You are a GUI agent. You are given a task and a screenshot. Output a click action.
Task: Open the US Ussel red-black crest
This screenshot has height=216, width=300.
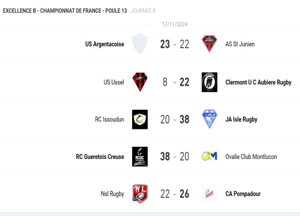[140, 82]
